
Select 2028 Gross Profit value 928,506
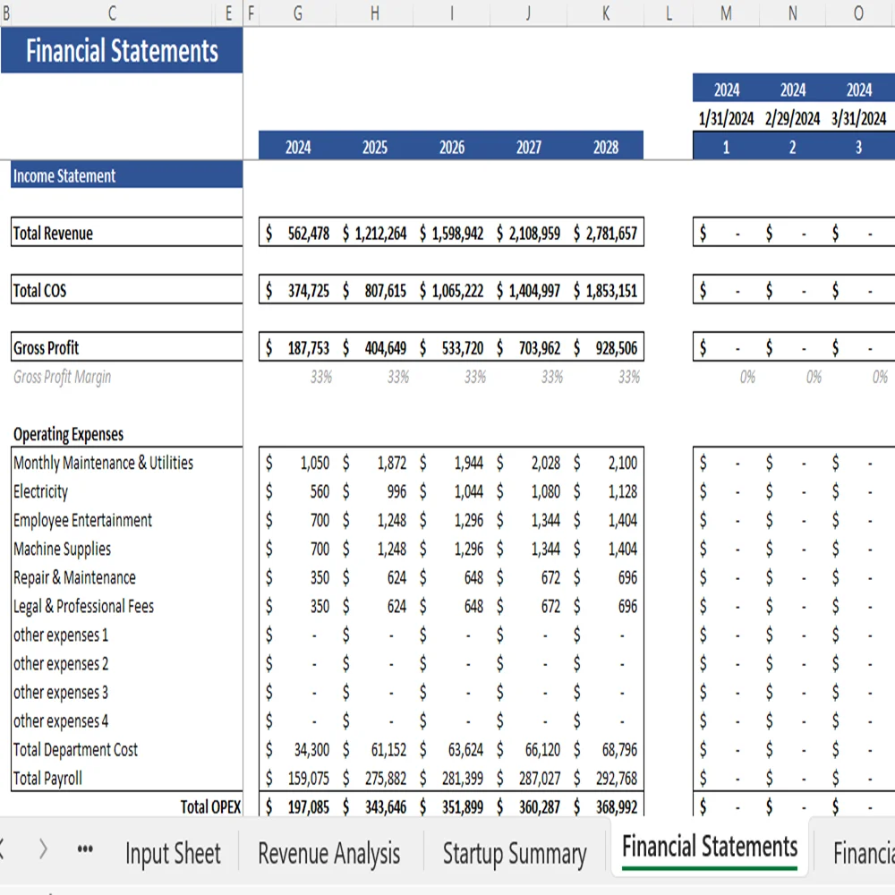coord(606,347)
